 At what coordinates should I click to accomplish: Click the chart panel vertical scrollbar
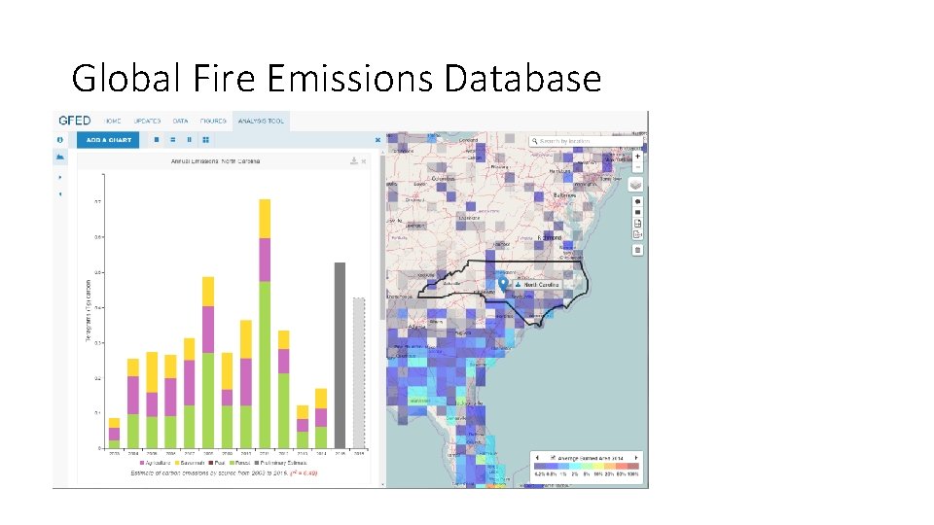pyautogui.click(x=382, y=235)
